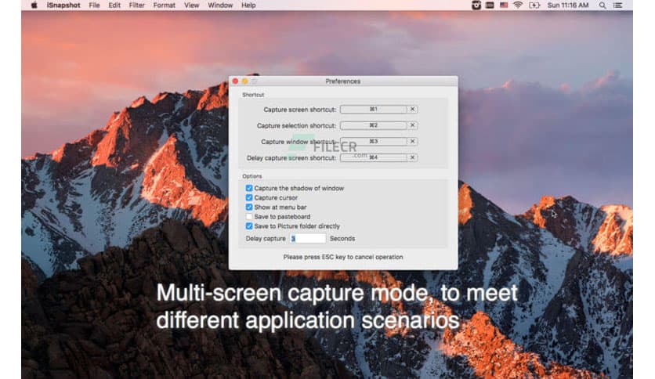Screen dimensions: 655x379
Task: Open the Wi-Fi status menu
Action: coord(518,5)
